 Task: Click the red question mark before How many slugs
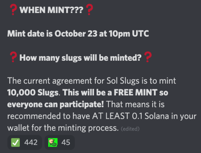click(13, 57)
